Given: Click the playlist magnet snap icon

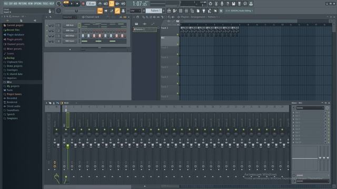Looking at the screenshot, I should [138, 17].
